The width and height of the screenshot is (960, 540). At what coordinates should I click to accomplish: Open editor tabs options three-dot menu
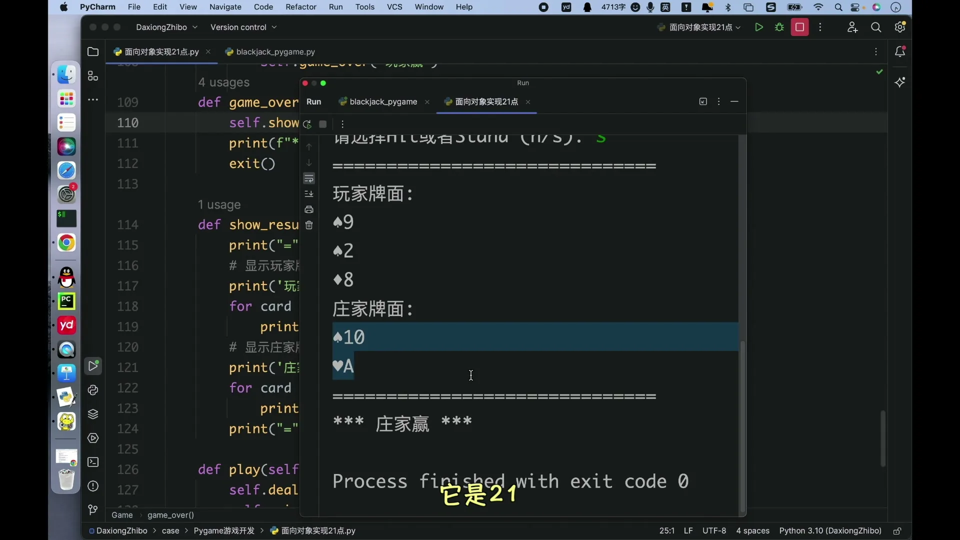(x=876, y=51)
